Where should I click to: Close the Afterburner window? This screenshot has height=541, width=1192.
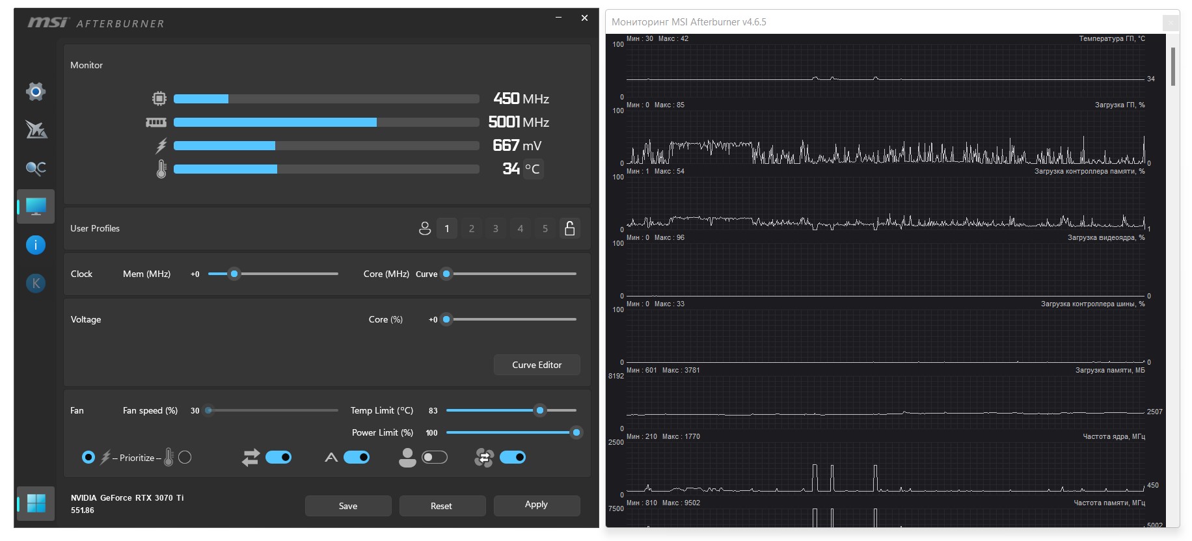click(584, 18)
